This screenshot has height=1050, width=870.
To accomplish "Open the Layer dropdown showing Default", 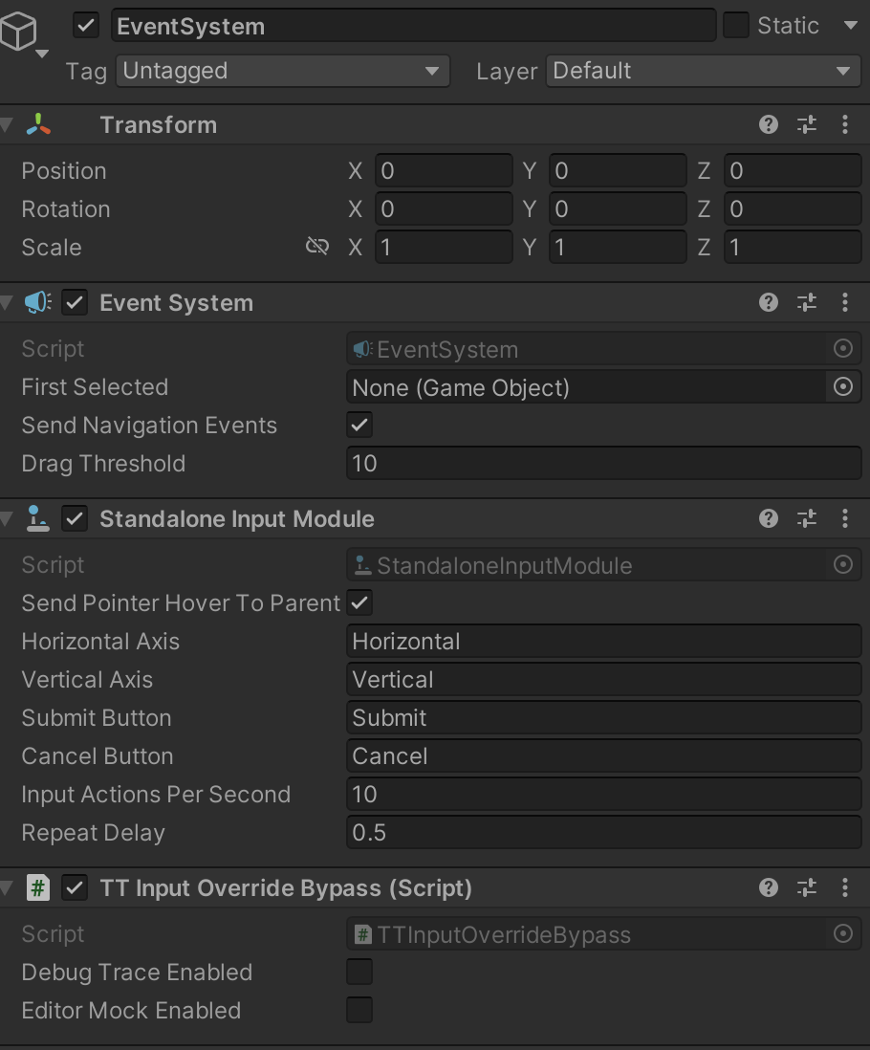I will (702, 71).
